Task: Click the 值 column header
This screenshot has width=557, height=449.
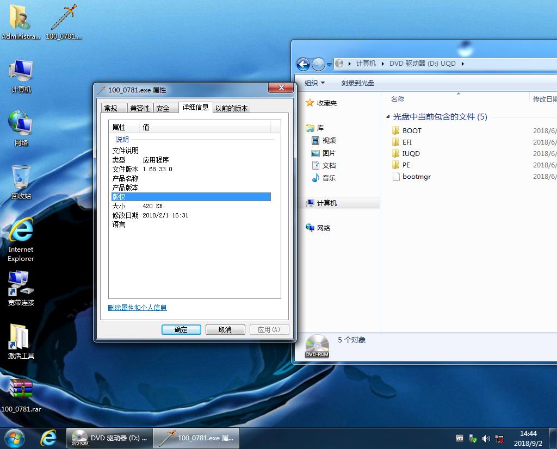Action: tap(205, 127)
